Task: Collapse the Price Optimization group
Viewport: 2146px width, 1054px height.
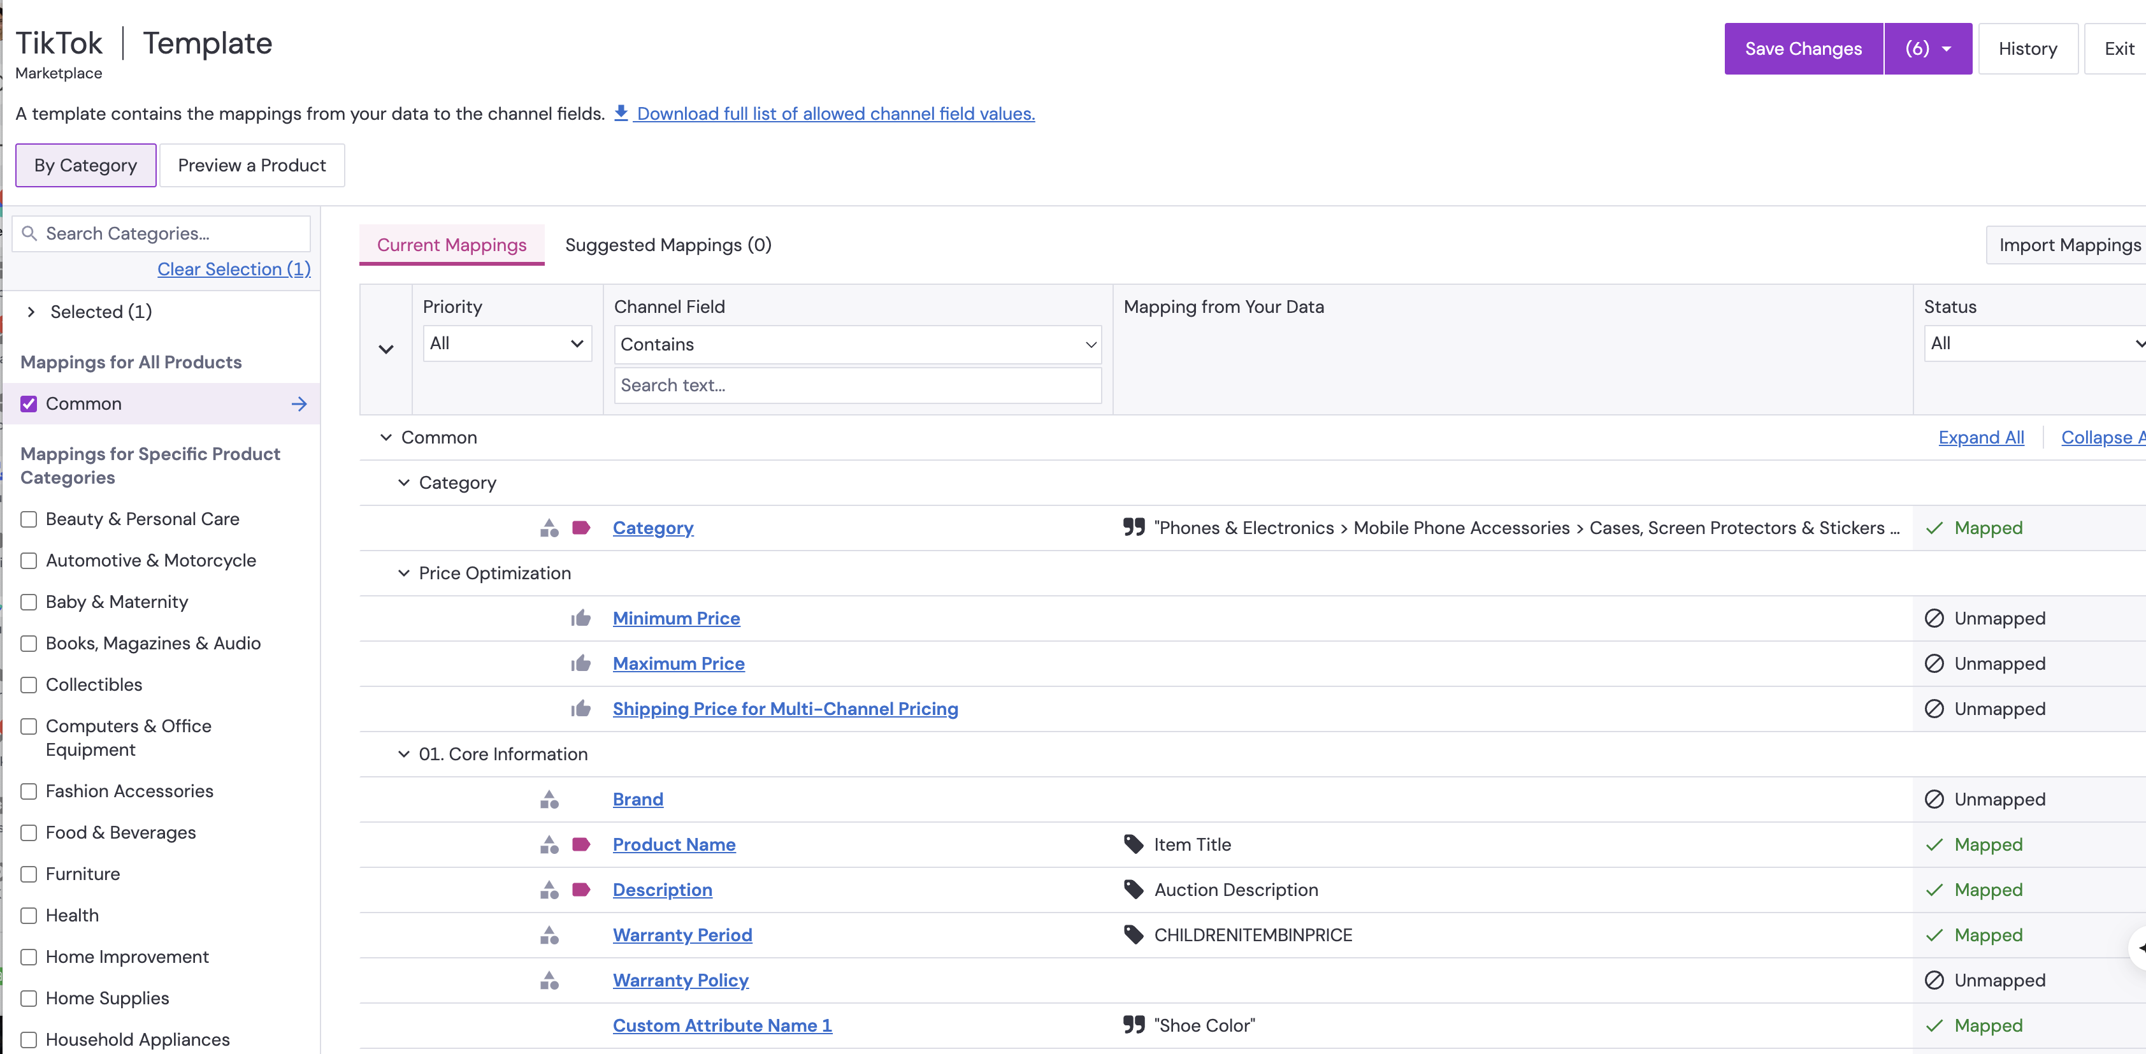Action: click(x=404, y=574)
